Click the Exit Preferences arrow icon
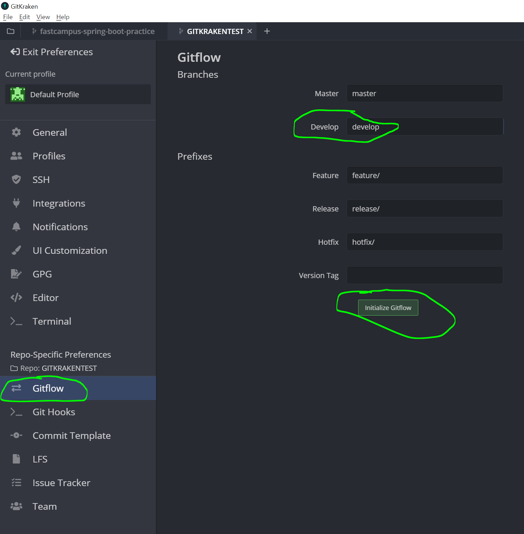The image size is (524, 534). [15, 52]
